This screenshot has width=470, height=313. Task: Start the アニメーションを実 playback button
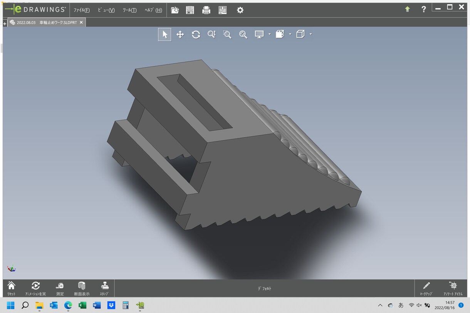coord(35,288)
